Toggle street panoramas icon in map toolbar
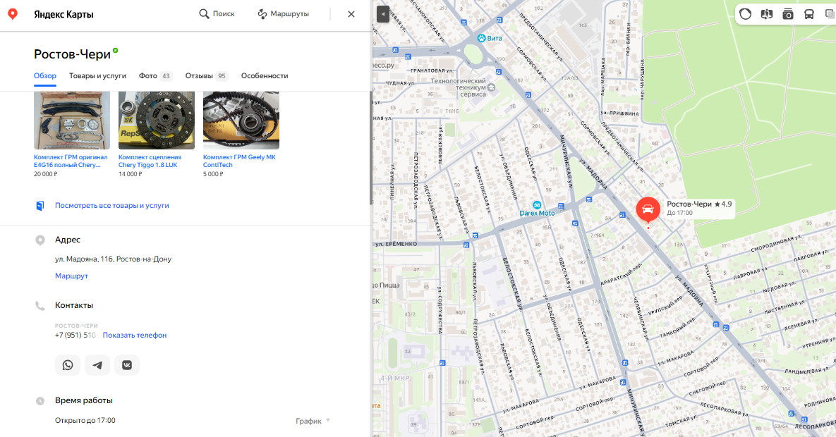836x437 pixels. (767, 14)
